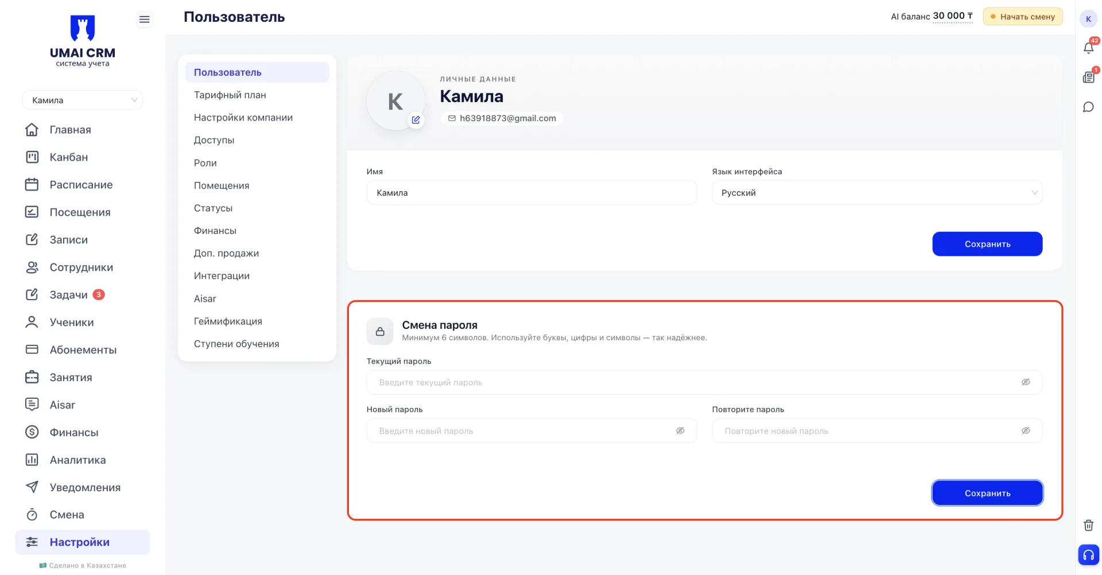The height and width of the screenshot is (575, 1102).
Task: Click Начать смену button
Action: click(x=1023, y=17)
